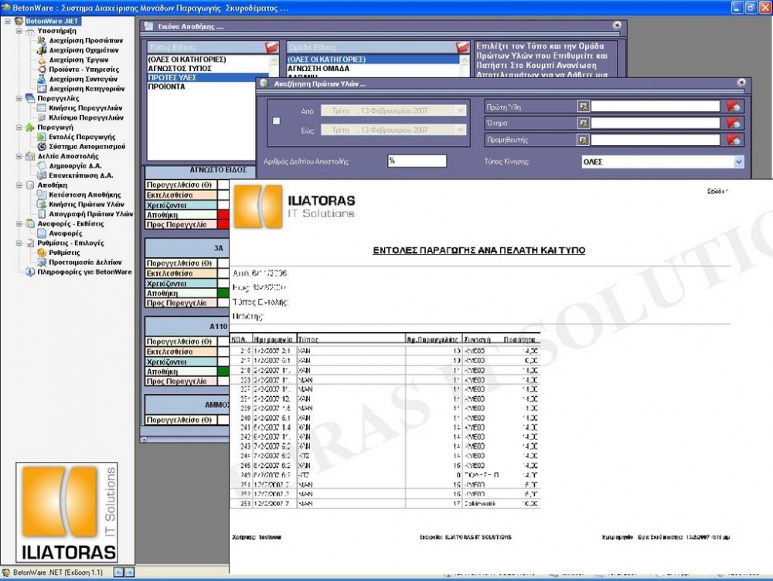Collapse the Δελτία Αποστολής tree group

pyautogui.click(x=19, y=156)
